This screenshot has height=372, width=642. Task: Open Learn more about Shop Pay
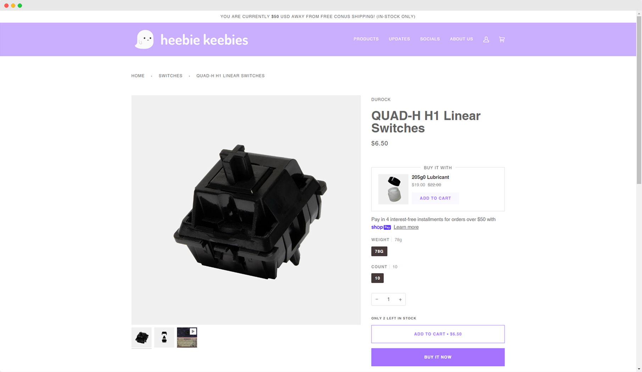pos(406,227)
